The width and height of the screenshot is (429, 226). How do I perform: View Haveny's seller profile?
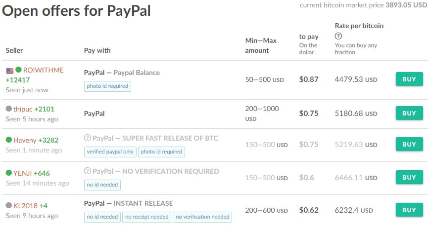pyautogui.click(x=25, y=140)
